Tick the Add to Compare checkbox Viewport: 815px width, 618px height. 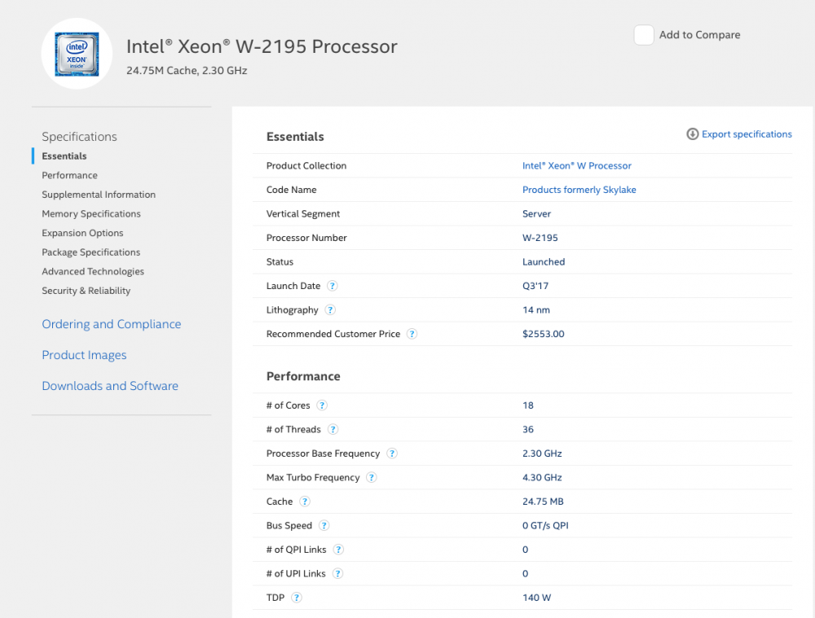[x=644, y=35]
